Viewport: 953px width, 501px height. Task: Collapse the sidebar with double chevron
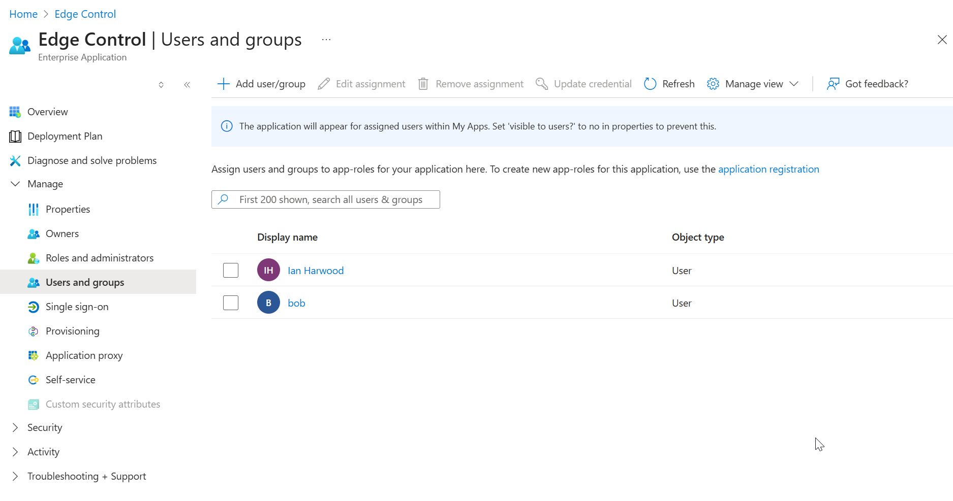[187, 85]
